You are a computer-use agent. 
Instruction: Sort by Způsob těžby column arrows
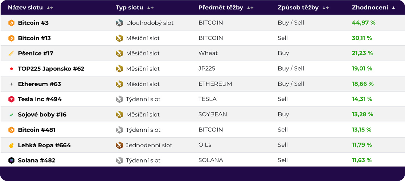pos(326,8)
